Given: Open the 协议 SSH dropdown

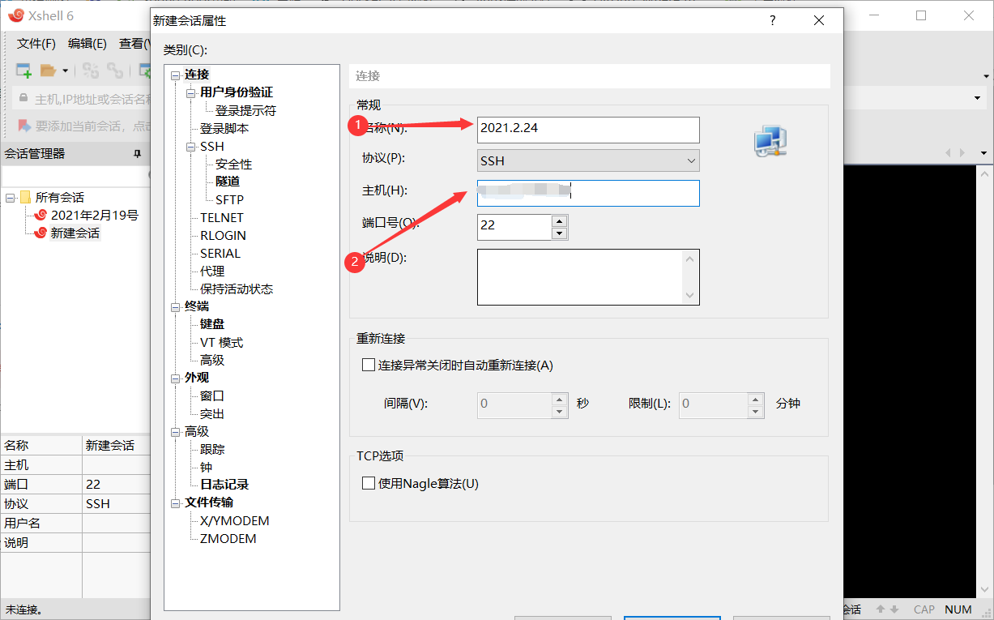Looking at the screenshot, I should pos(691,160).
